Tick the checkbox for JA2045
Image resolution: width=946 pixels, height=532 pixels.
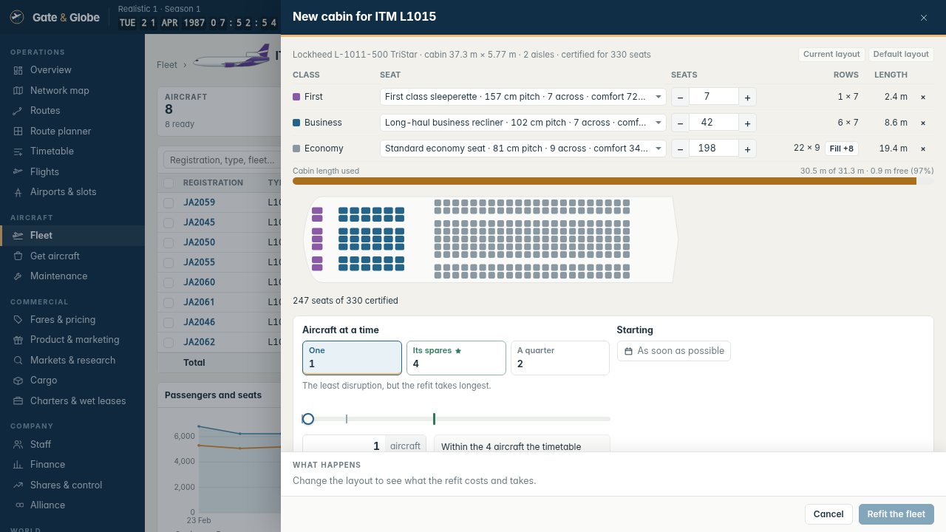pyautogui.click(x=169, y=222)
